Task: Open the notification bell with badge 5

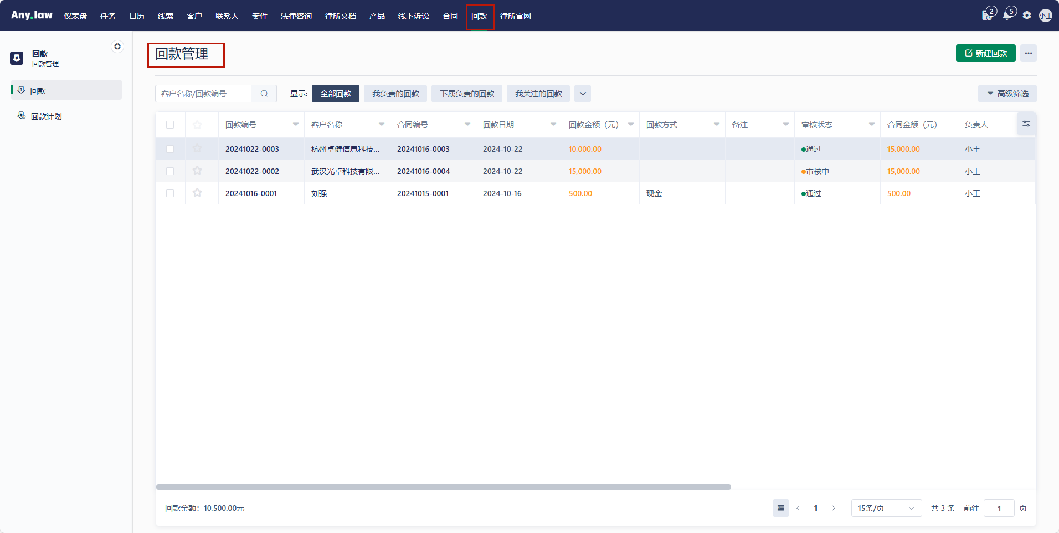Action: click(1007, 15)
